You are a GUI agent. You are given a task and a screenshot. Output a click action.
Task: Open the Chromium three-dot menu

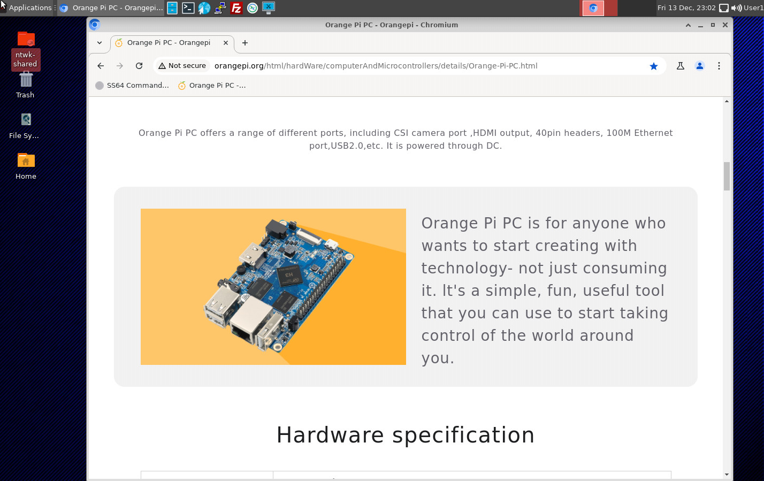pyautogui.click(x=719, y=66)
